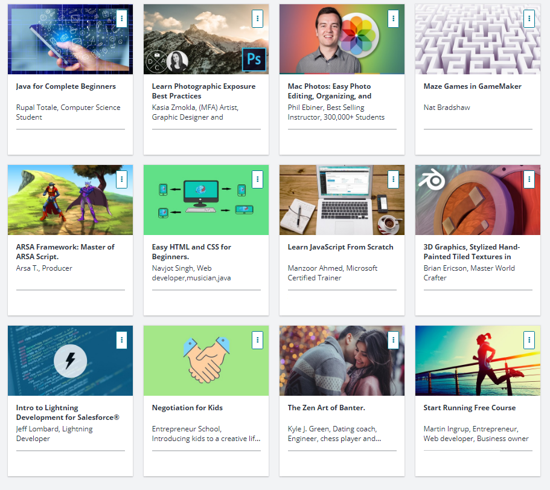Open options menu on Java for Complete Beginners card
This screenshot has height=490, width=550.
tap(121, 18)
